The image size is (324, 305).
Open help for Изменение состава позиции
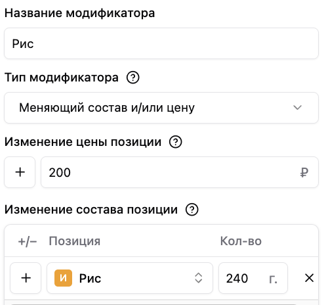[x=192, y=210]
